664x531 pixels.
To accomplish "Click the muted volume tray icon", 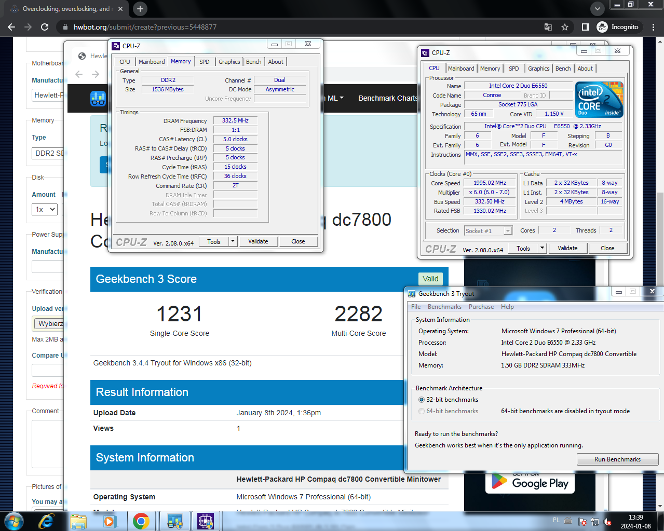I will pyautogui.click(x=607, y=522).
